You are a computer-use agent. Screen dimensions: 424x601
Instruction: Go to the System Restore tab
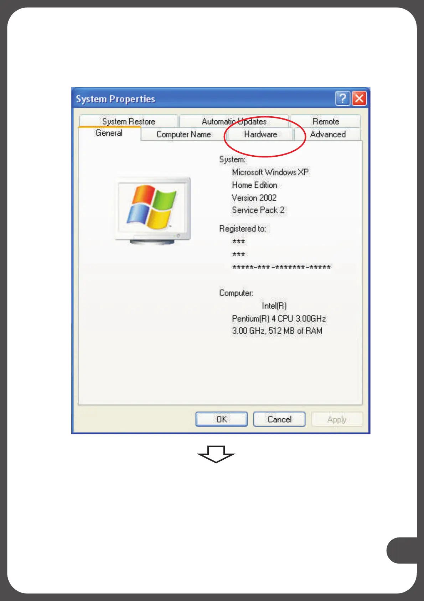[x=129, y=121]
